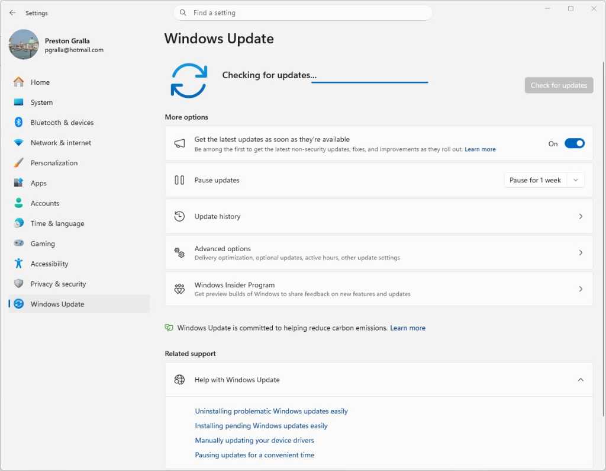Click the System monitor icon
Viewport: 606px width, 471px height.
pyautogui.click(x=18, y=102)
